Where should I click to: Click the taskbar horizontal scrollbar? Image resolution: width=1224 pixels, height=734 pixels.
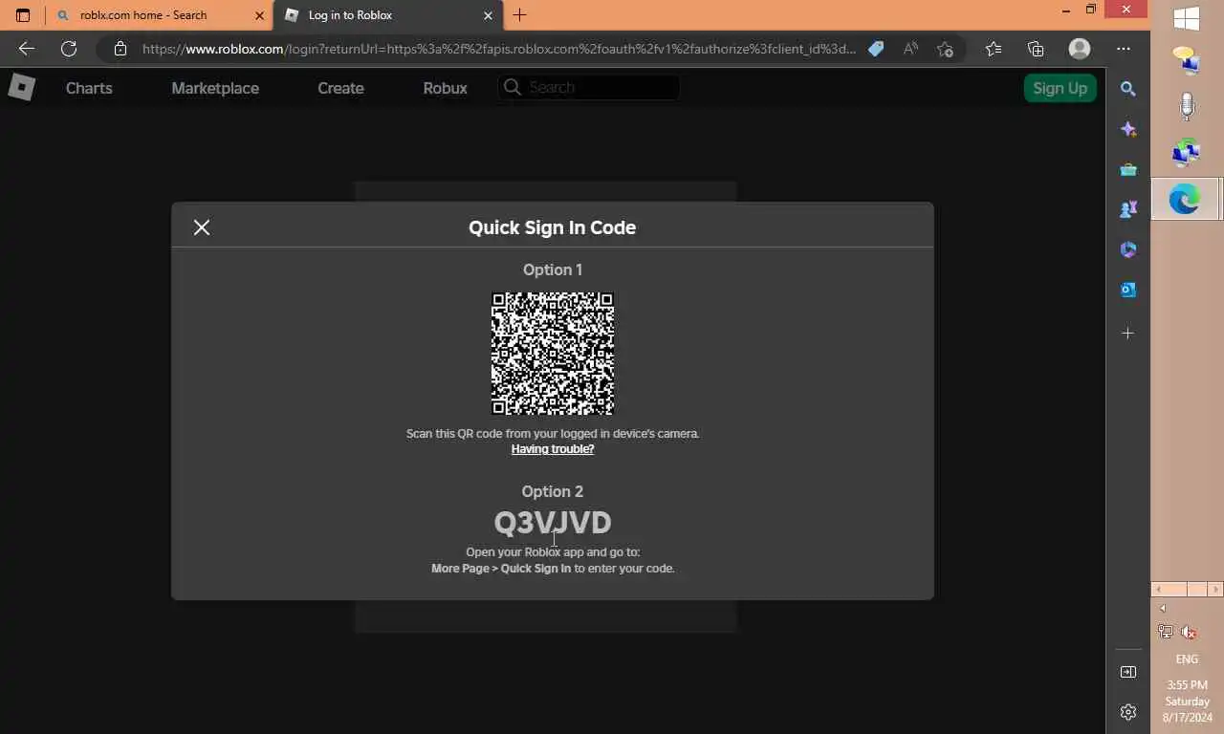(x=1187, y=589)
